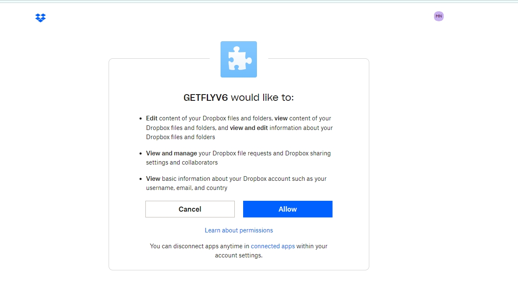The height and width of the screenshot is (307, 518).
Task: Click the Dropbox logo icon
Action: point(41,17)
